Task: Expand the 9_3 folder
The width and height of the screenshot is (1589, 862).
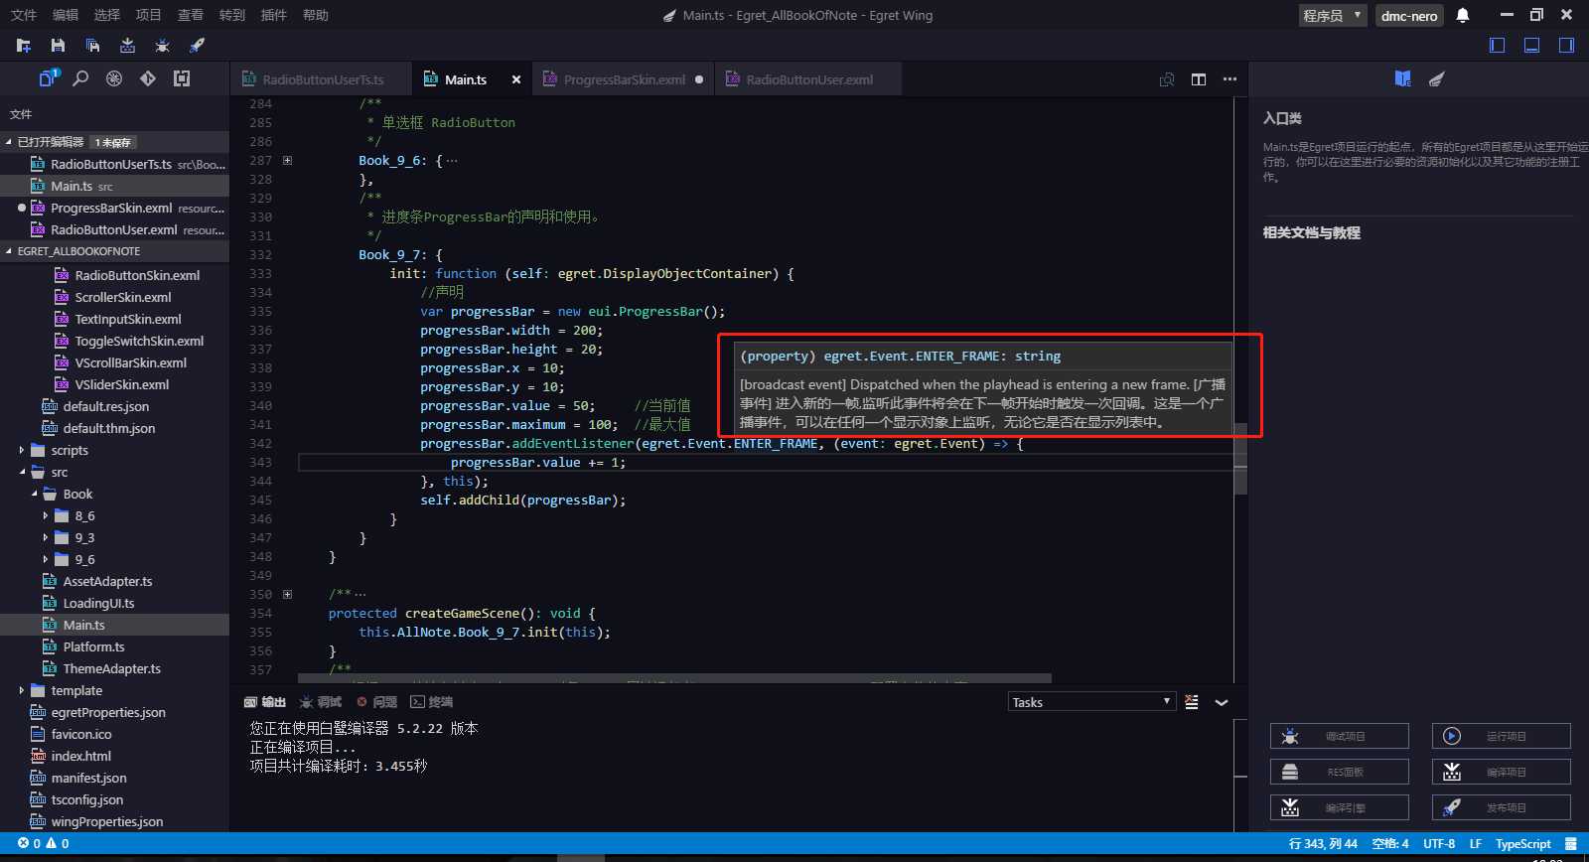Action: click(x=46, y=537)
